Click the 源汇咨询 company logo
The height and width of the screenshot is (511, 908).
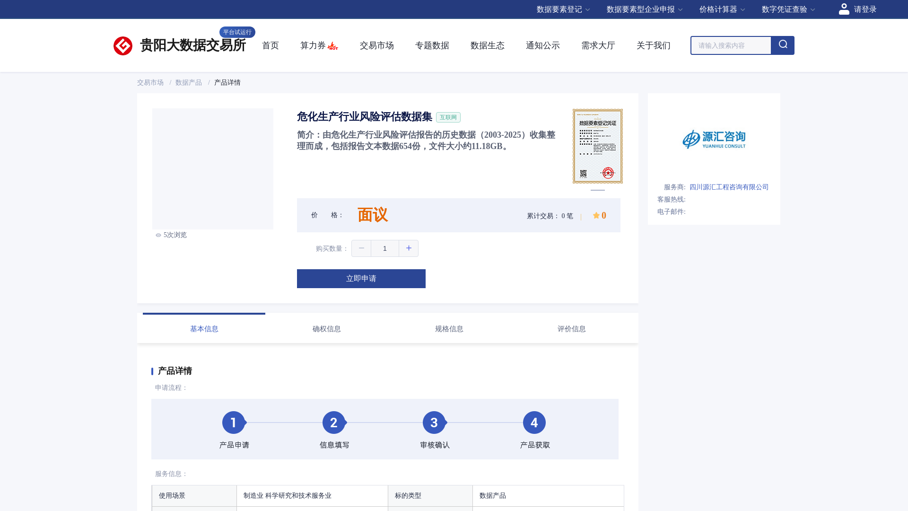(x=714, y=139)
